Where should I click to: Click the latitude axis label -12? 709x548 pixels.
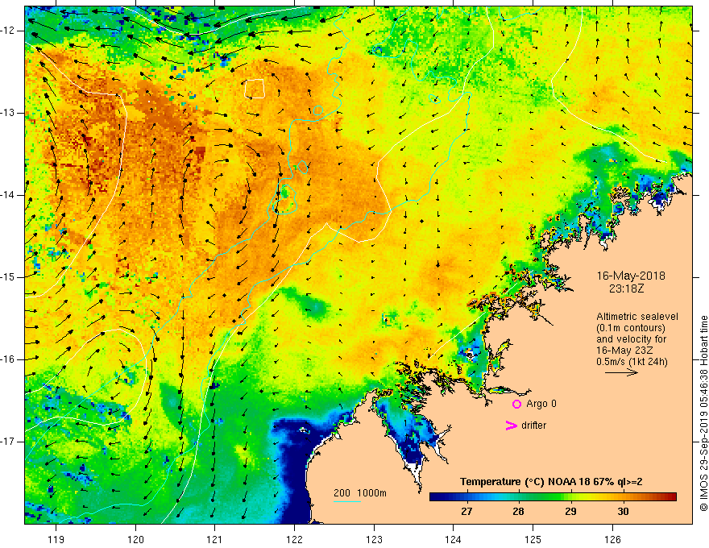tap(8, 31)
